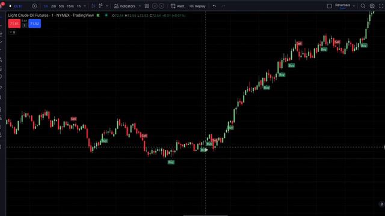385x216 pixels.
Task: Click the second circular toolbar icon after templates
Action: click(161, 6)
